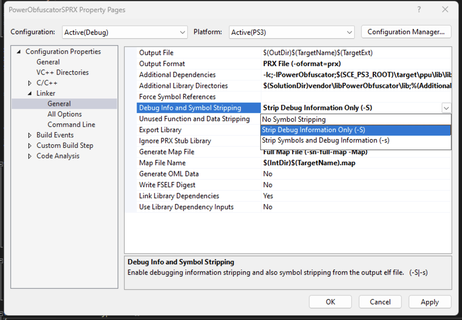Select General under Linker

[x=59, y=104]
